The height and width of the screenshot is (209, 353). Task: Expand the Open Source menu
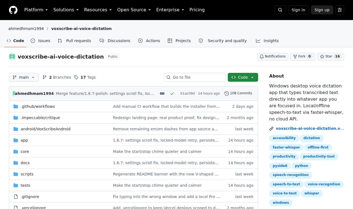pyautogui.click(x=134, y=10)
